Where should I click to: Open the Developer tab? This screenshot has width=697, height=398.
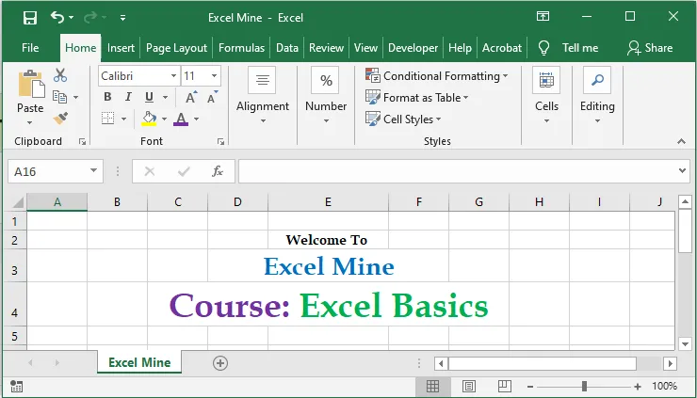pyautogui.click(x=413, y=48)
